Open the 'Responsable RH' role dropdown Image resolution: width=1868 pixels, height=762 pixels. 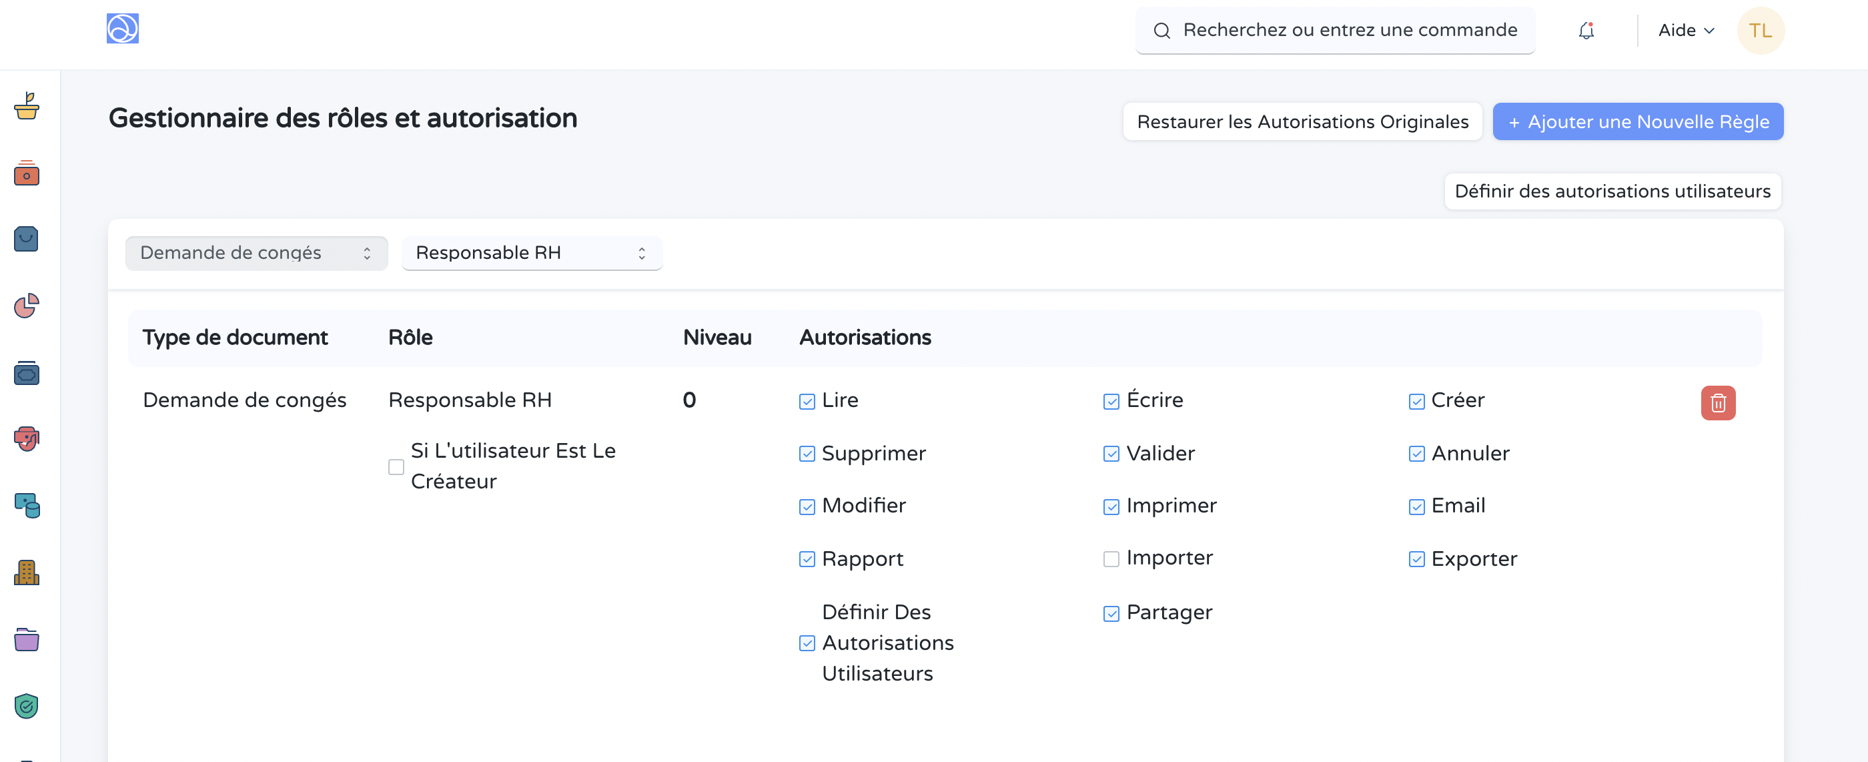532,253
